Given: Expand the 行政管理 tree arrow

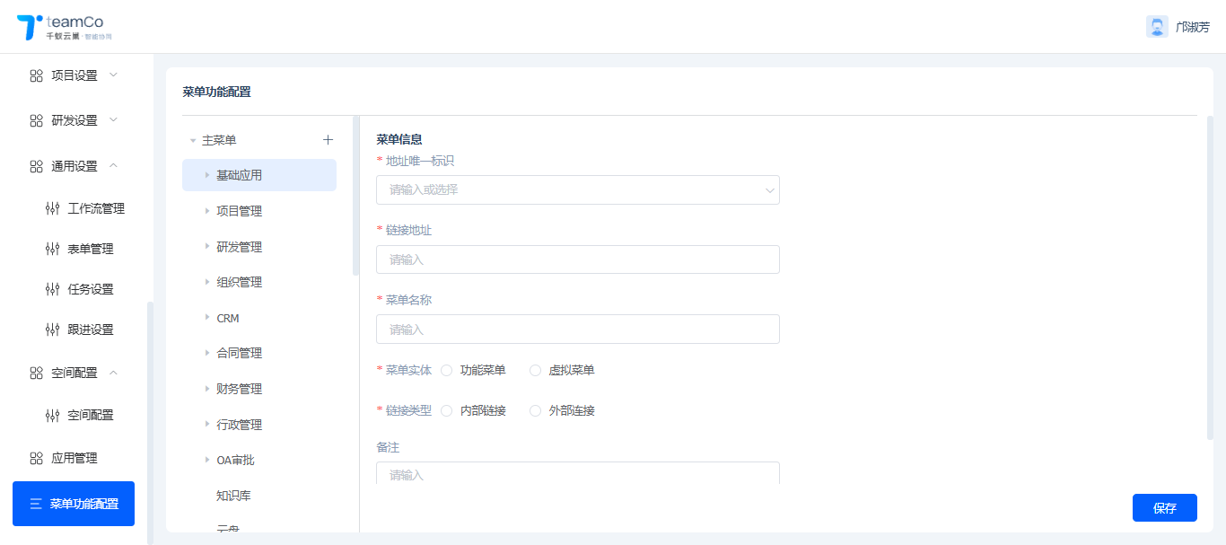Looking at the screenshot, I should [x=207, y=425].
